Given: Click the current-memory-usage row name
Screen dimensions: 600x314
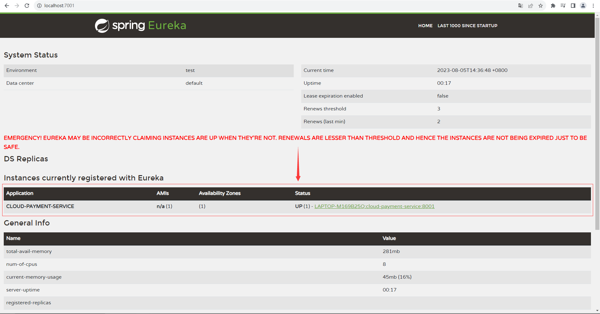Looking at the screenshot, I should (34, 277).
